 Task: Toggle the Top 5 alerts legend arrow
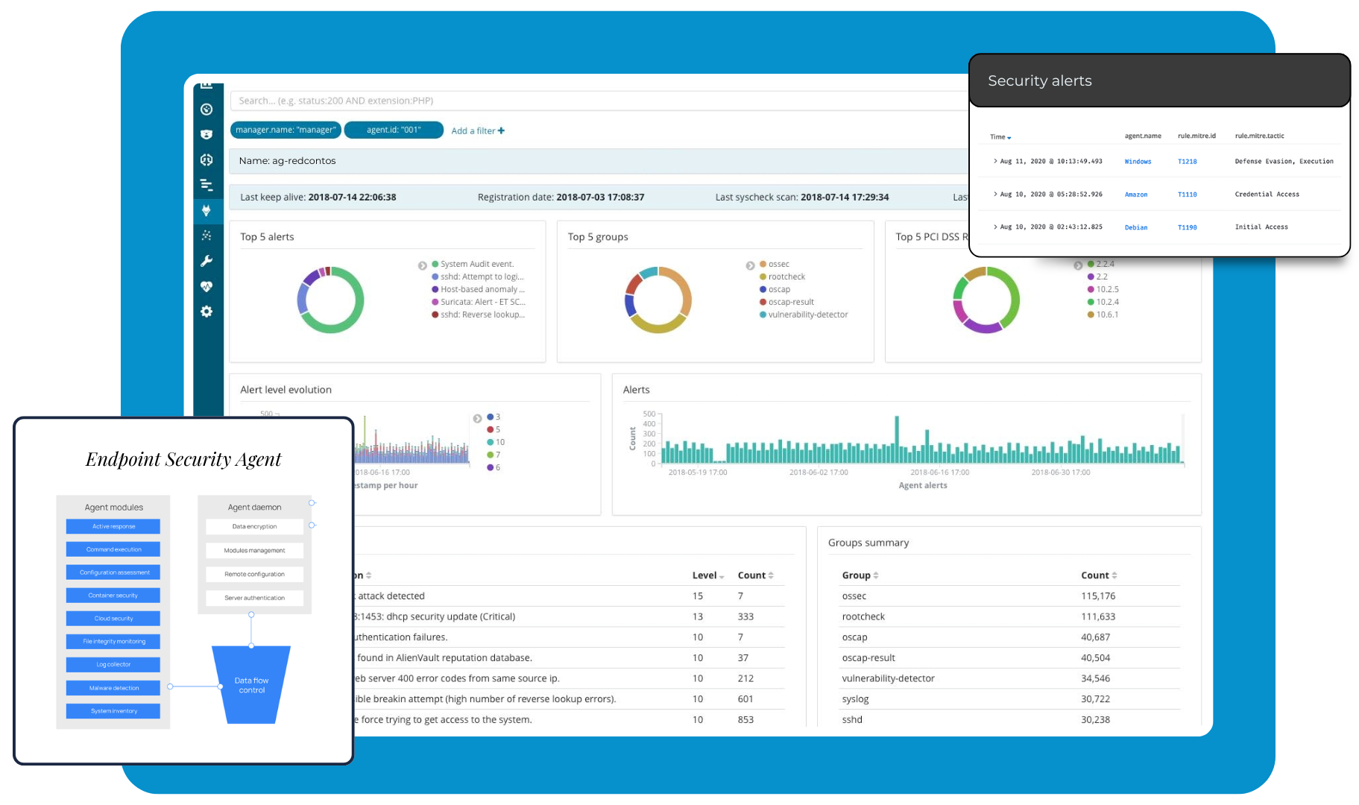tap(423, 265)
